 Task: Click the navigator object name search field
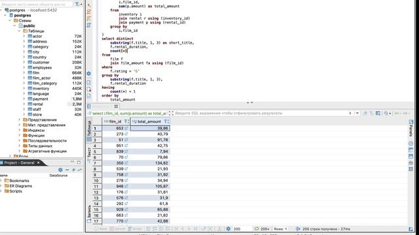(x=36, y=5)
